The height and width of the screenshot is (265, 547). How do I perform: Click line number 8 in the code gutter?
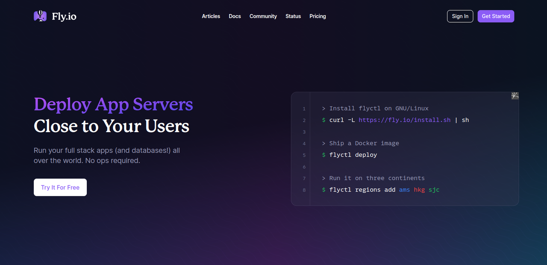pyautogui.click(x=304, y=190)
